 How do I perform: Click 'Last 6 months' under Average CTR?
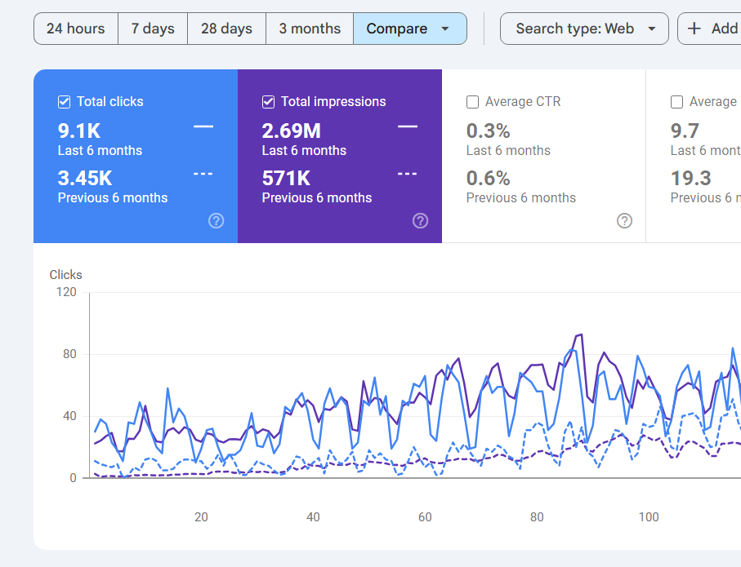(508, 151)
